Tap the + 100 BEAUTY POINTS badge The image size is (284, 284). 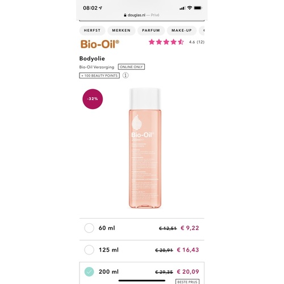99,76
